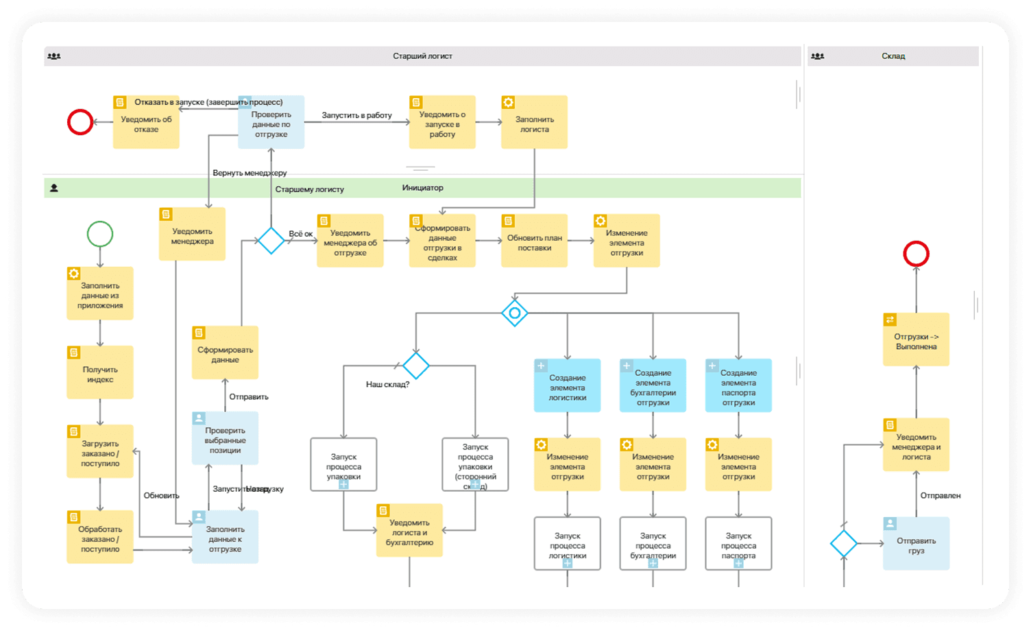Select the gateway diamond left of Отправить груз
Screen dimensions: 1031x631
[843, 543]
